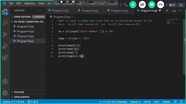Image resolution: width=186 pixels, height=104 pixels.
Task: Open notifications bell icon
Action: point(181,102)
